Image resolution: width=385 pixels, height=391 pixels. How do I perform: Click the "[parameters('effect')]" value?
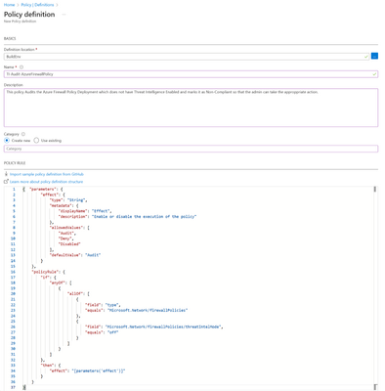(99, 370)
